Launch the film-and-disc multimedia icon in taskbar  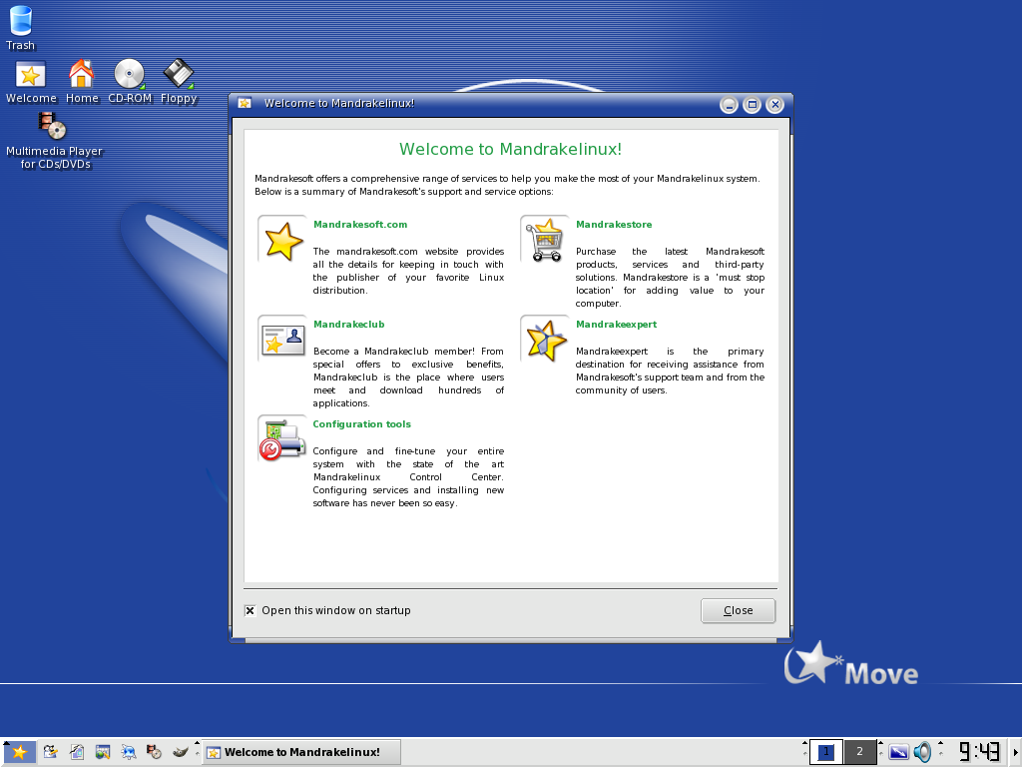tap(154, 752)
